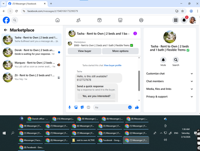Record a voice clip with microphone icon
This screenshot has width=200, height=151.
[x=70, y=107]
